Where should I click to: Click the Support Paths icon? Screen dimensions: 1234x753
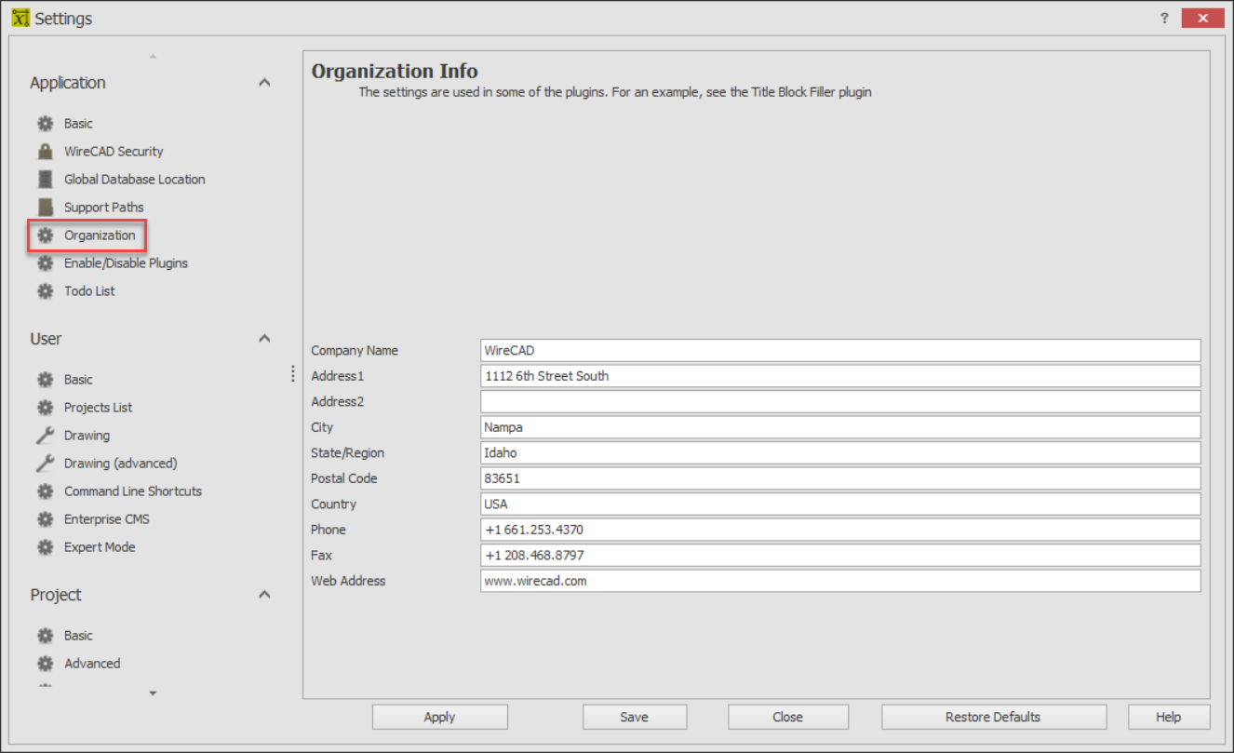[x=45, y=208]
